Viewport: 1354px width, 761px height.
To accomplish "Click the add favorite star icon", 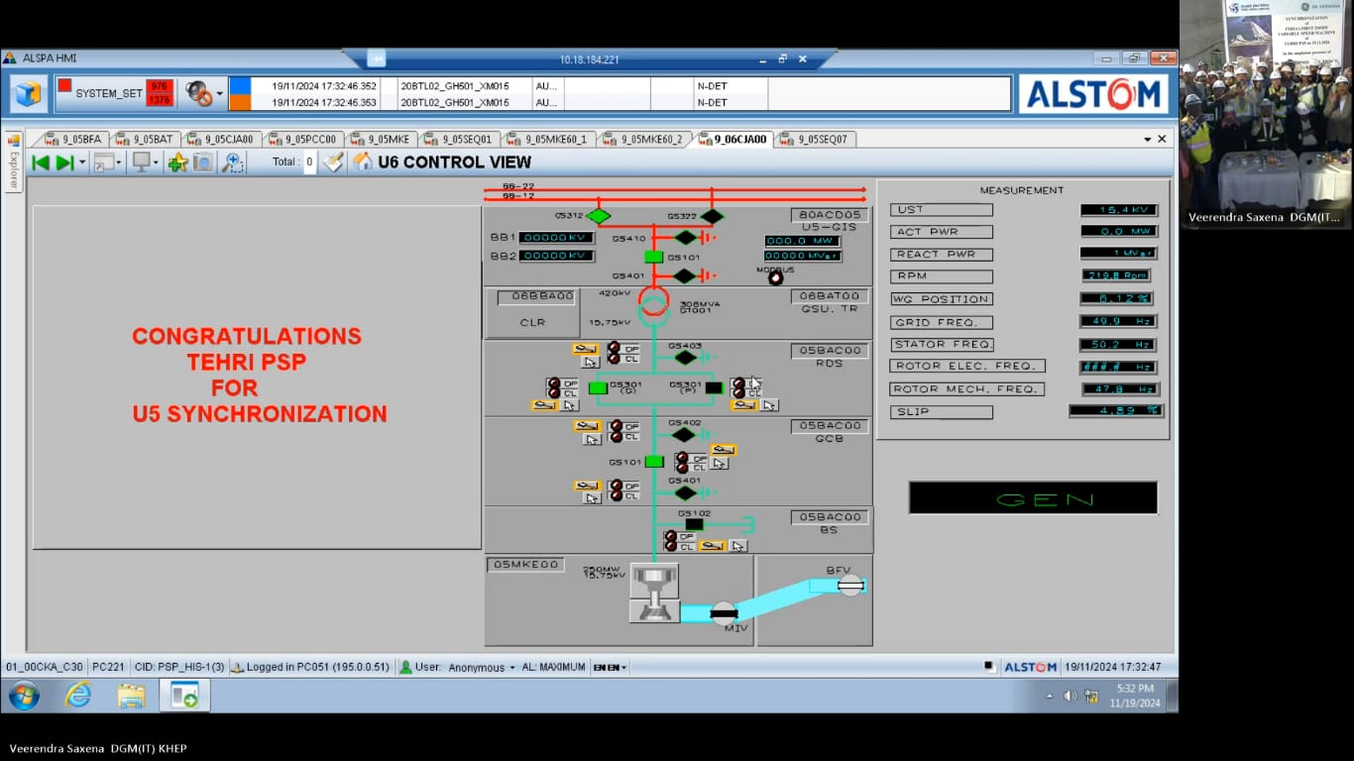I will (177, 163).
